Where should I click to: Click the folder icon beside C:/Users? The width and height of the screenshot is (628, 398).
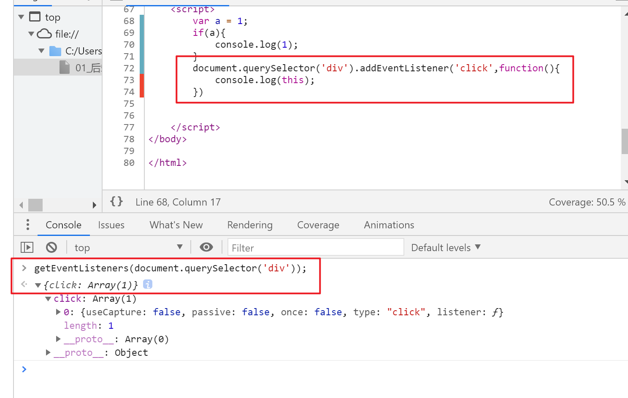(55, 51)
